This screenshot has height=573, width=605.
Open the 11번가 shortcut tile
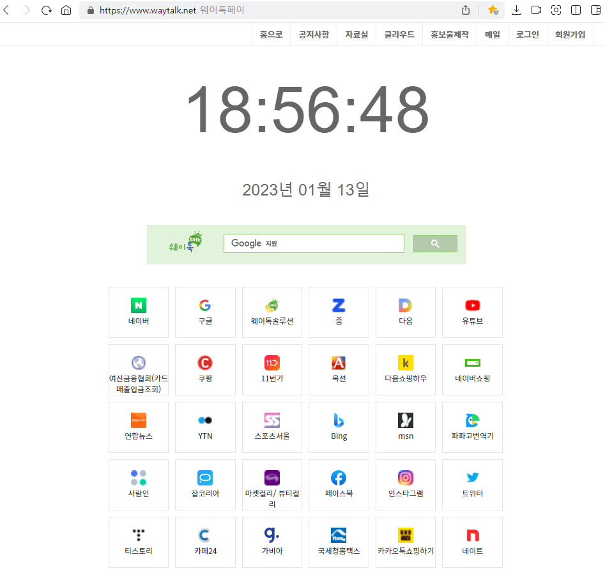tap(272, 370)
